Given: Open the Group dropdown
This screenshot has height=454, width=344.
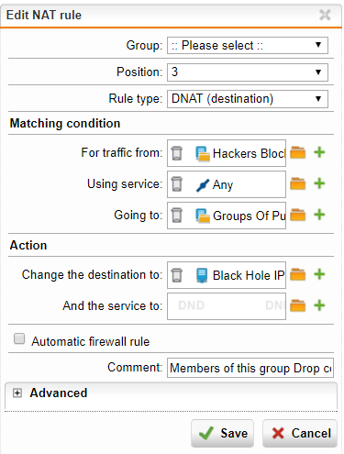Looking at the screenshot, I should click(248, 46).
